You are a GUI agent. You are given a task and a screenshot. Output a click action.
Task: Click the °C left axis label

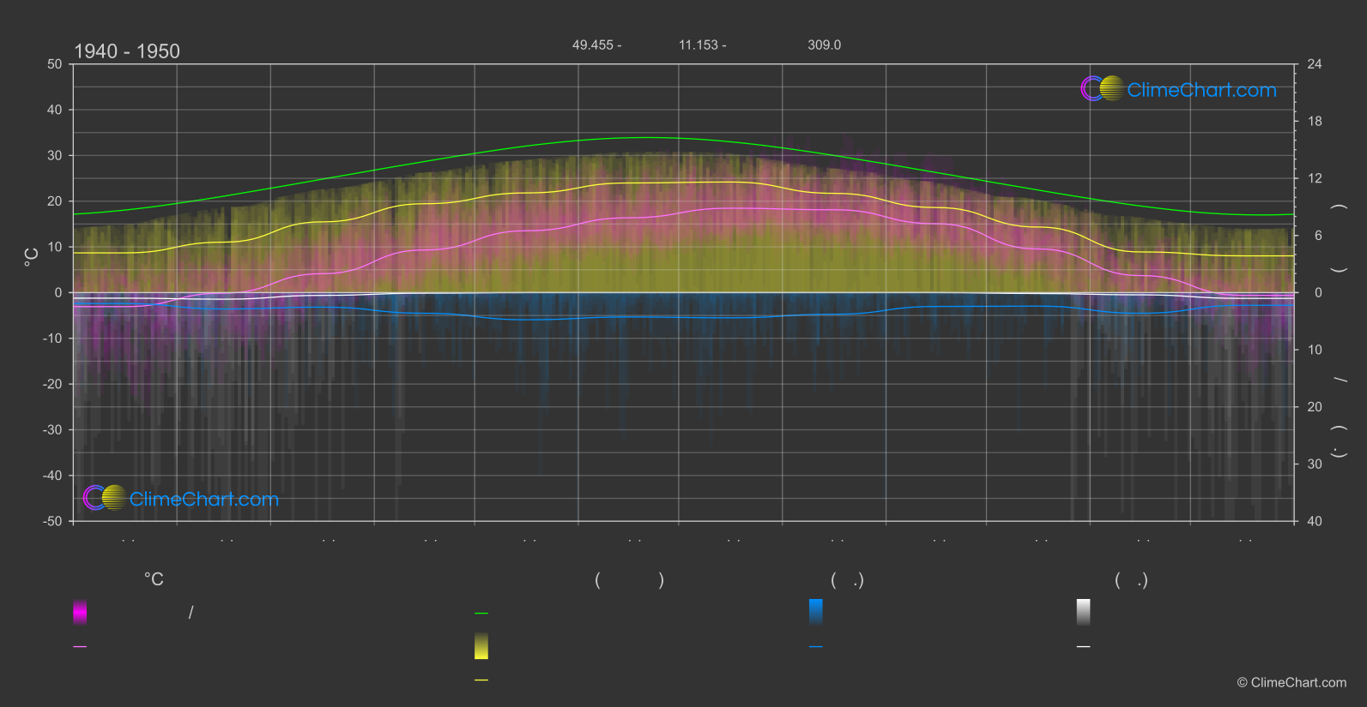tap(31, 257)
